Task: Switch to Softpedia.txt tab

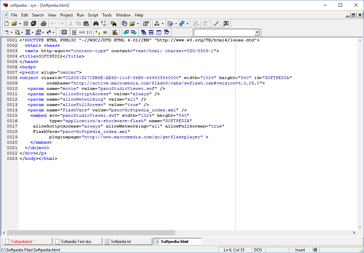Action: 128,242
